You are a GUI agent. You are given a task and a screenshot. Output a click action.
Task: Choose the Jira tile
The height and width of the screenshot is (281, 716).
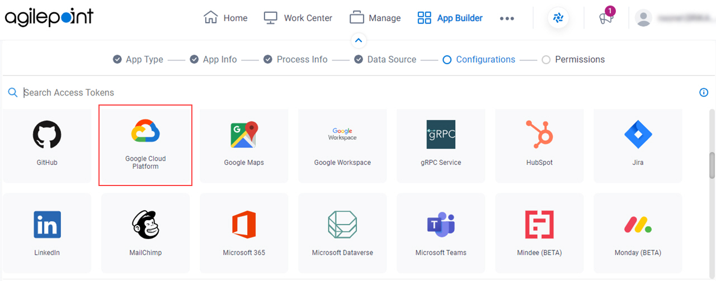click(x=638, y=145)
